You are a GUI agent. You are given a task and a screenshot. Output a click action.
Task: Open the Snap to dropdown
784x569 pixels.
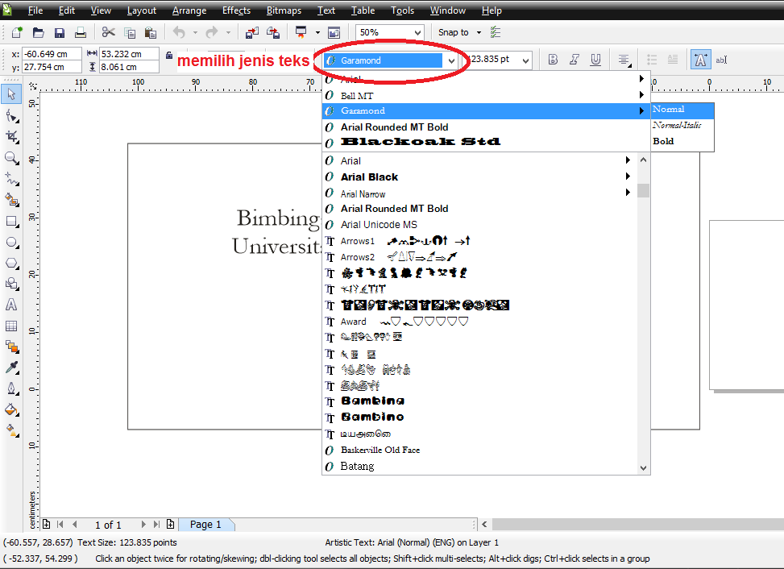click(479, 33)
